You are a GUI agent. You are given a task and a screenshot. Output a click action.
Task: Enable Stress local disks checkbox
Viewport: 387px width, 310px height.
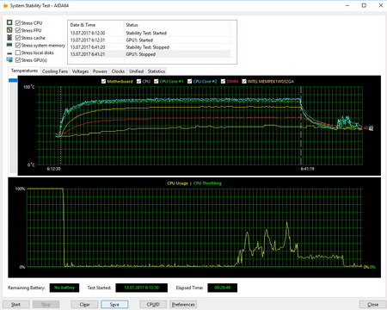point(18,53)
